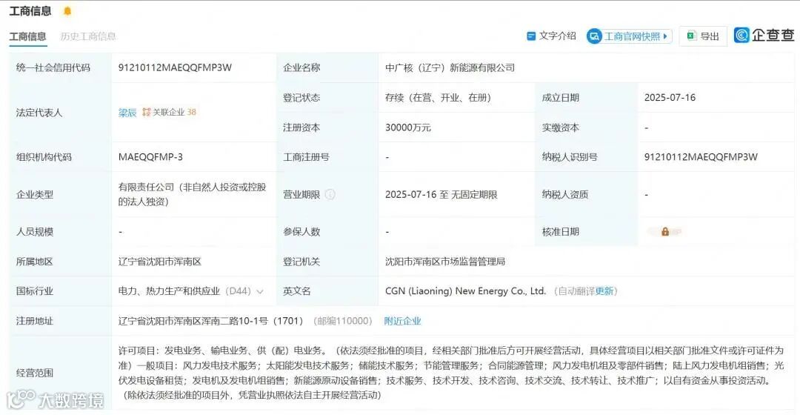This screenshot has width=800, height=415.
Task: Click the 文字介绍 document icon
Action: [531, 36]
